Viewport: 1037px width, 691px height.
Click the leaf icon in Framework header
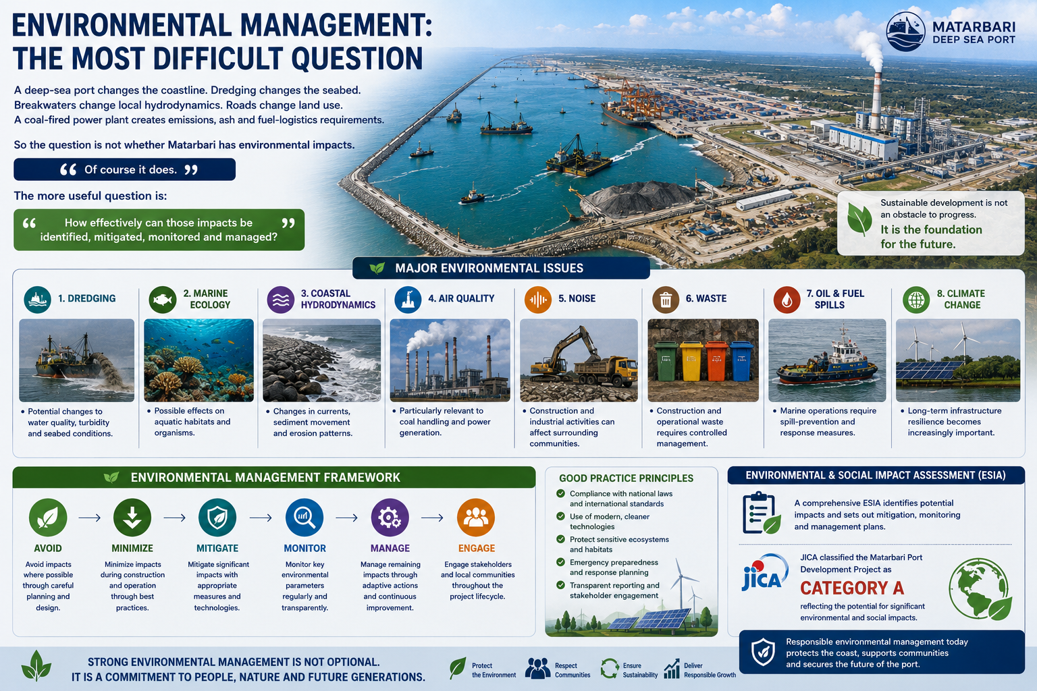(x=111, y=477)
